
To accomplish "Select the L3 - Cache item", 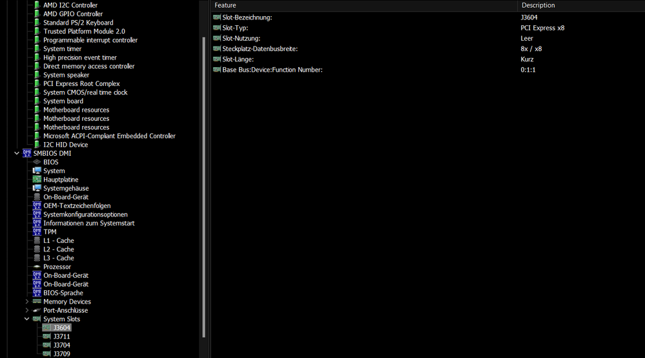I will pyautogui.click(x=59, y=258).
